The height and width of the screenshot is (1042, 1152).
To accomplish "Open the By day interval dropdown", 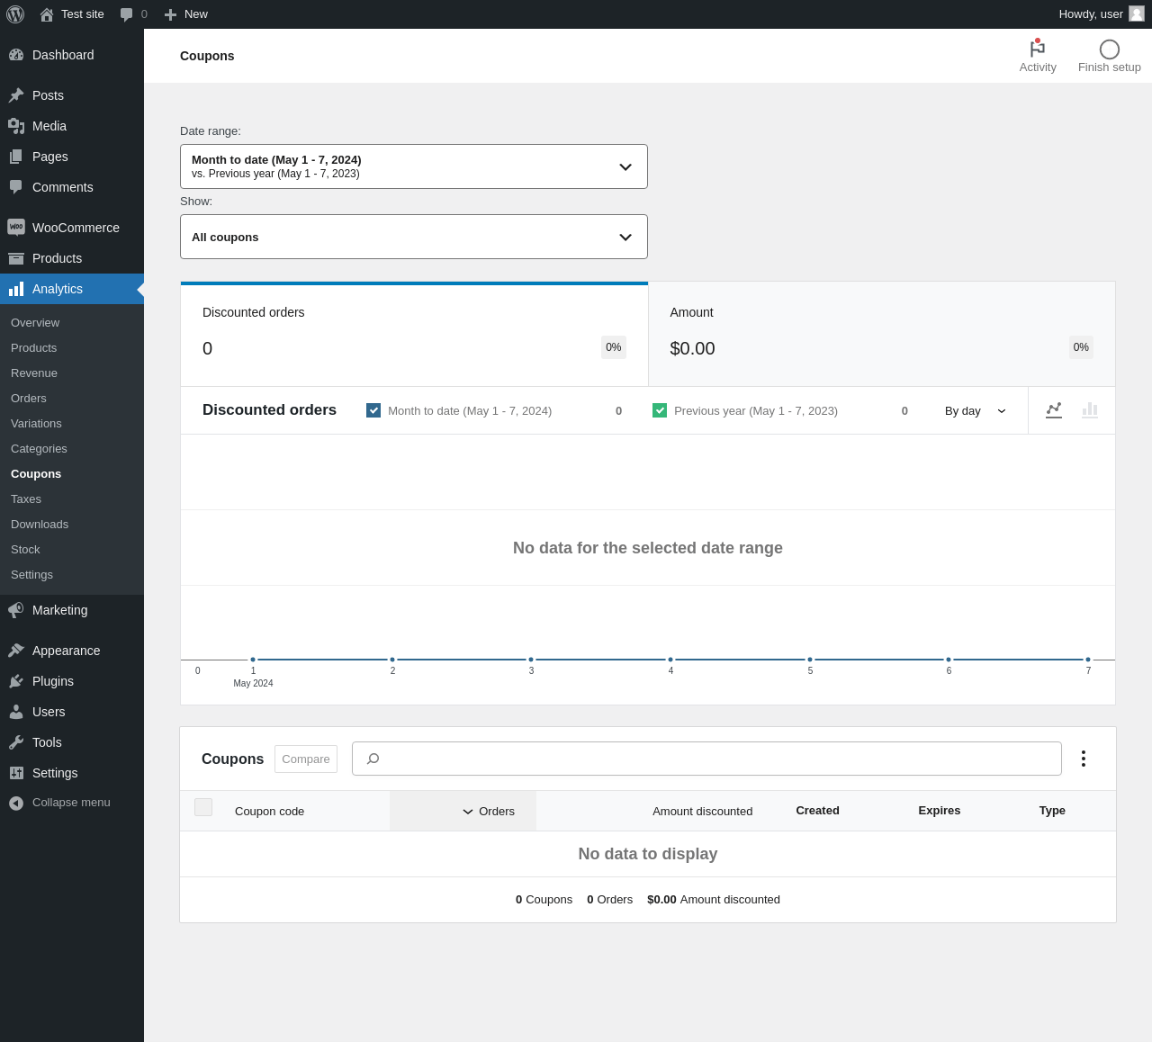I will click(x=975, y=411).
